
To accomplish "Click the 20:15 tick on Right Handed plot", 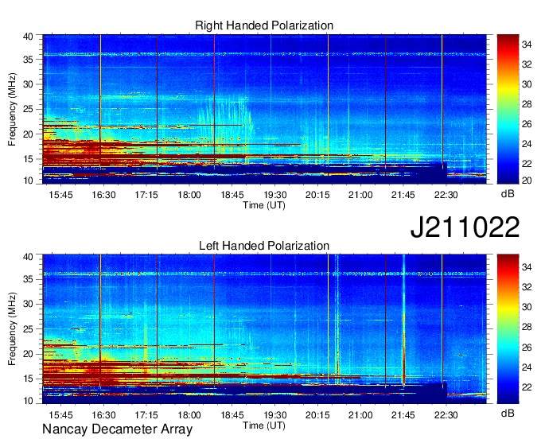I will tap(317, 195).
